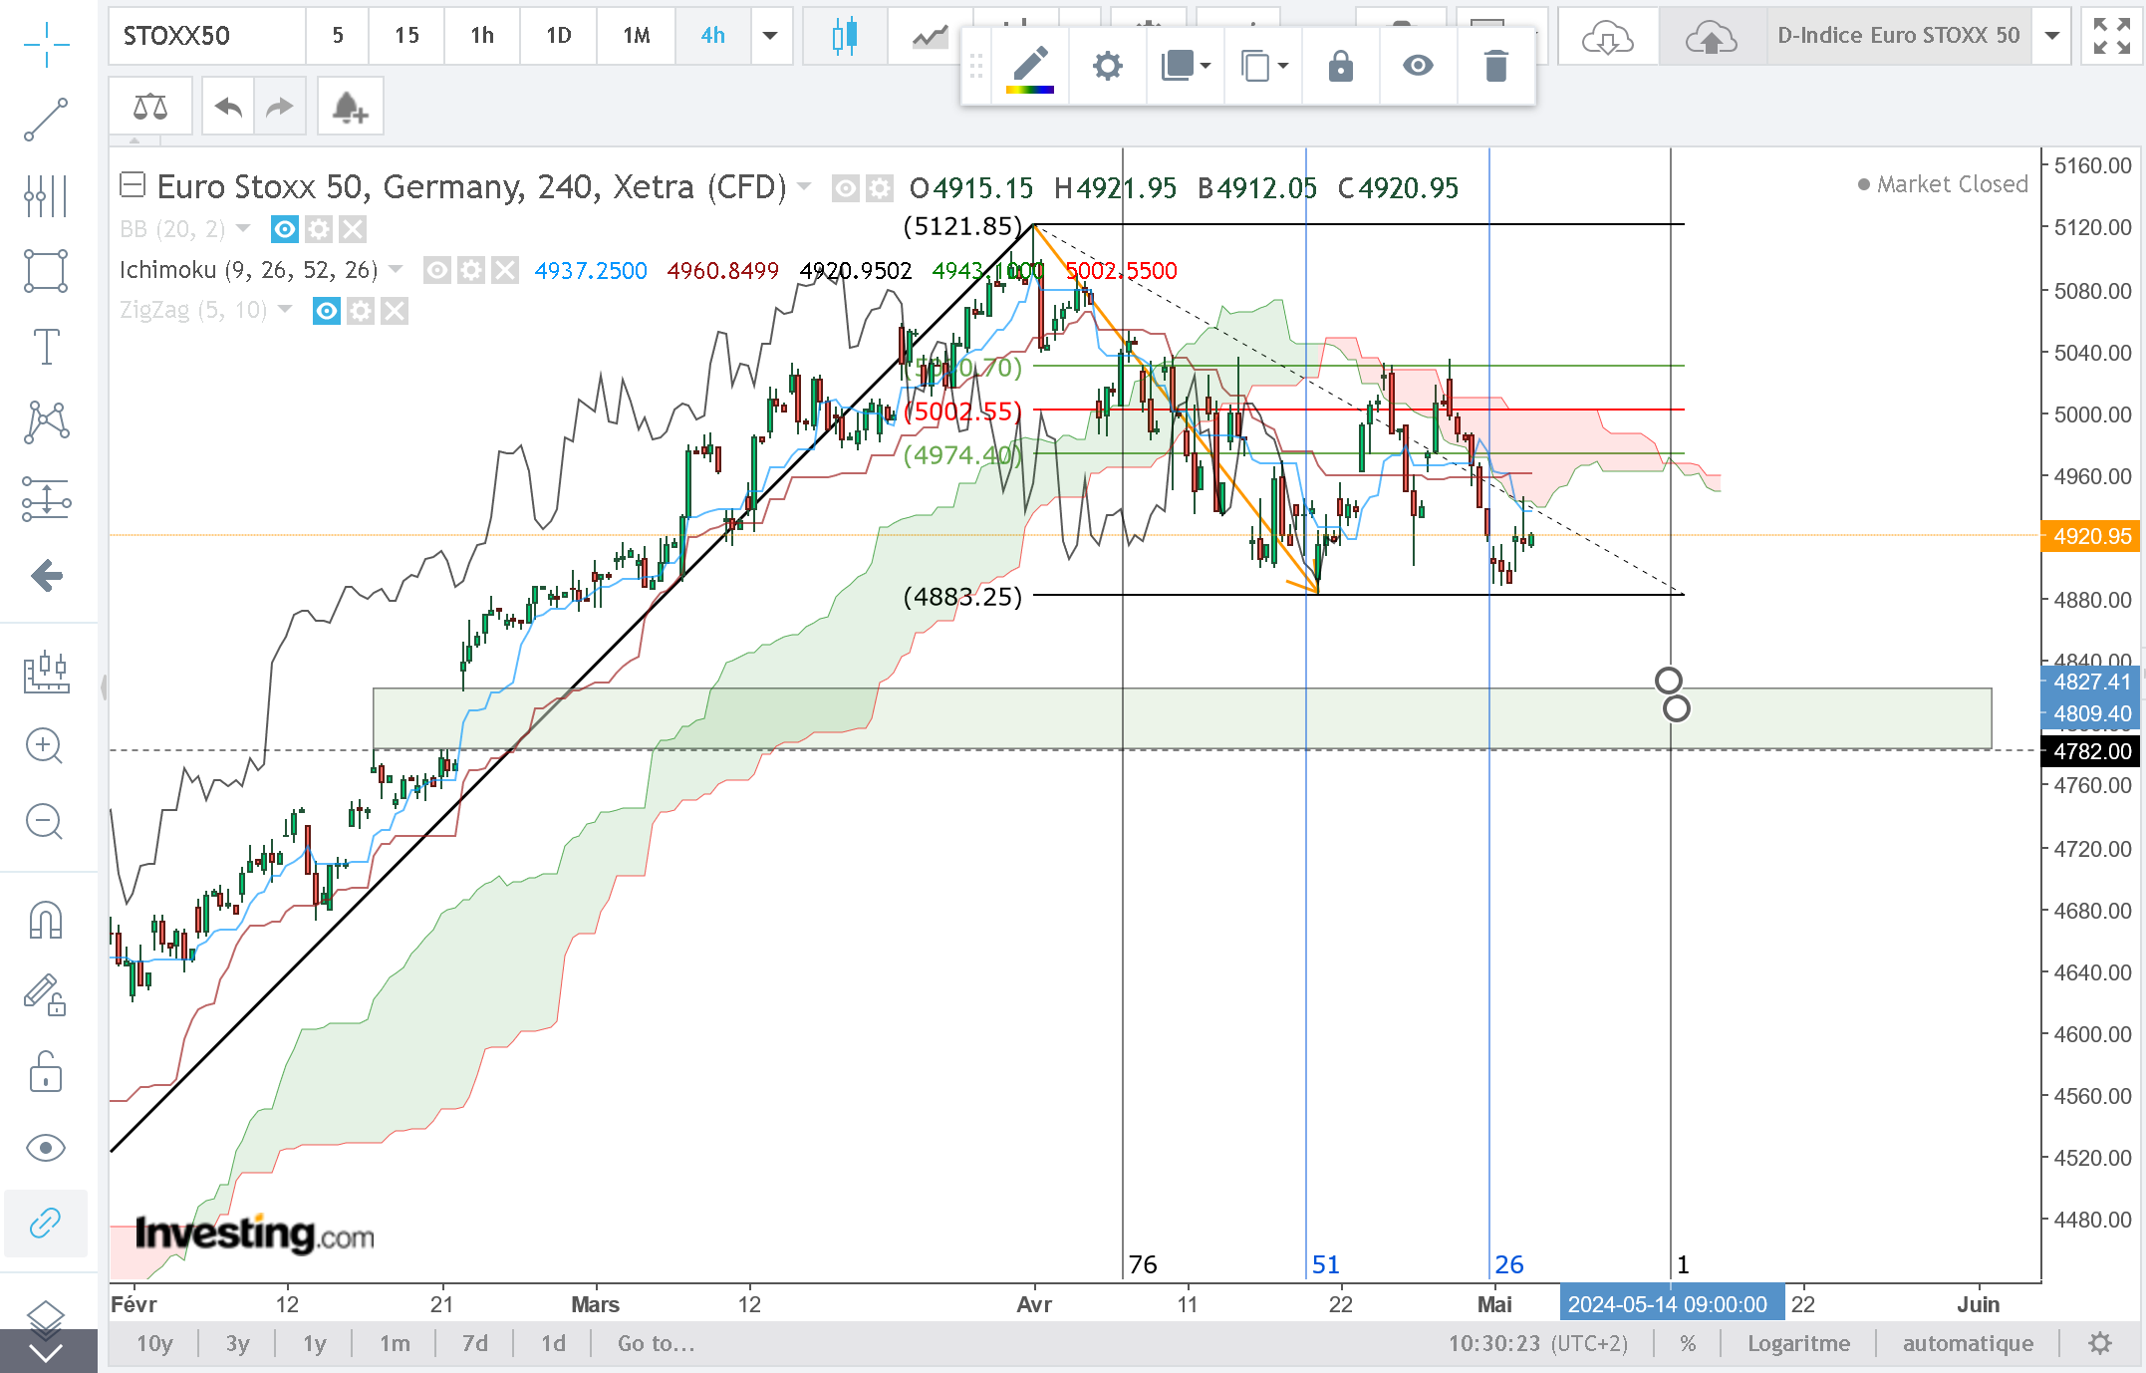Image resolution: width=2146 pixels, height=1373 pixels.
Task: Toggle the eye icon in drawing toolbar
Action: 1418,67
